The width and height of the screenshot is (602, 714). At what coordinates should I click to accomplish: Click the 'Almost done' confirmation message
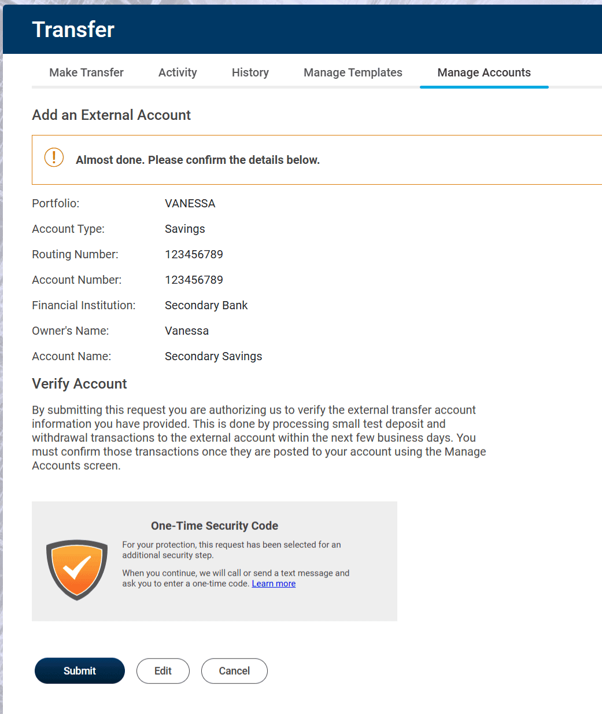click(x=198, y=160)
